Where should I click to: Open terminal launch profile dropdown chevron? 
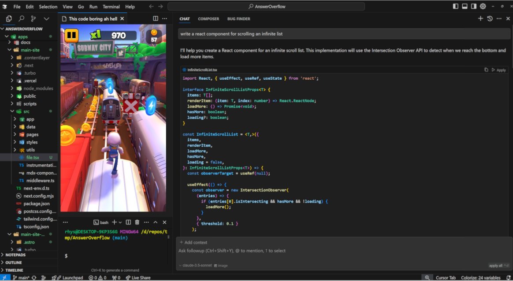tap(120, 222)
